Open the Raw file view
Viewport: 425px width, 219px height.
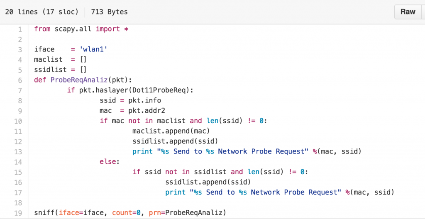408,12
